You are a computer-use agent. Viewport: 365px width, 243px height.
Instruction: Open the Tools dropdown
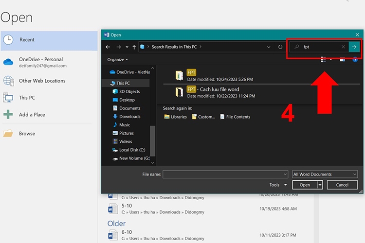coord(278,185)
